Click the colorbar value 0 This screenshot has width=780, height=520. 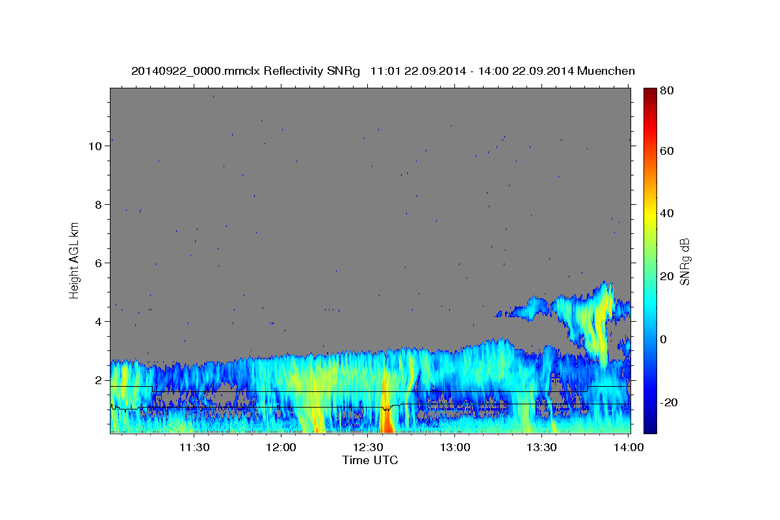point(662,339)
